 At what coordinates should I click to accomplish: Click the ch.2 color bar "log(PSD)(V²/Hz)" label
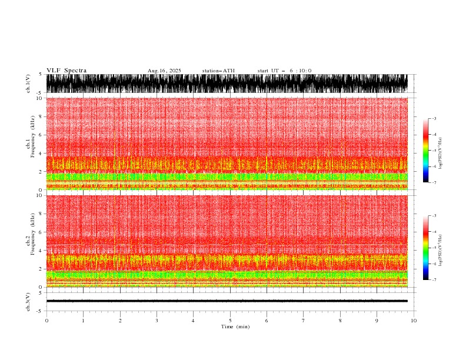click(x=440, y=251)
